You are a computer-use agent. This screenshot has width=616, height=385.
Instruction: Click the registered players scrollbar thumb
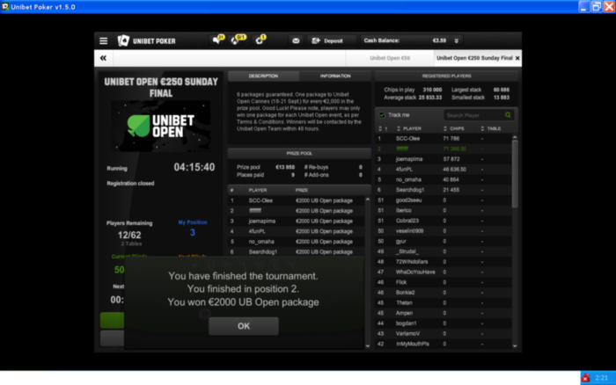[515, 174]
